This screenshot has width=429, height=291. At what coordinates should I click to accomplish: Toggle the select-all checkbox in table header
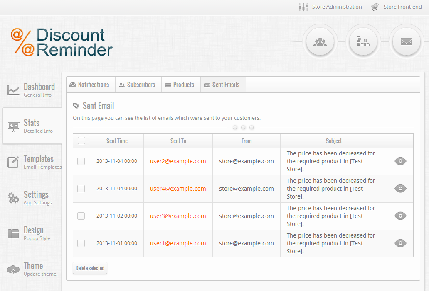tap(81, 141)
